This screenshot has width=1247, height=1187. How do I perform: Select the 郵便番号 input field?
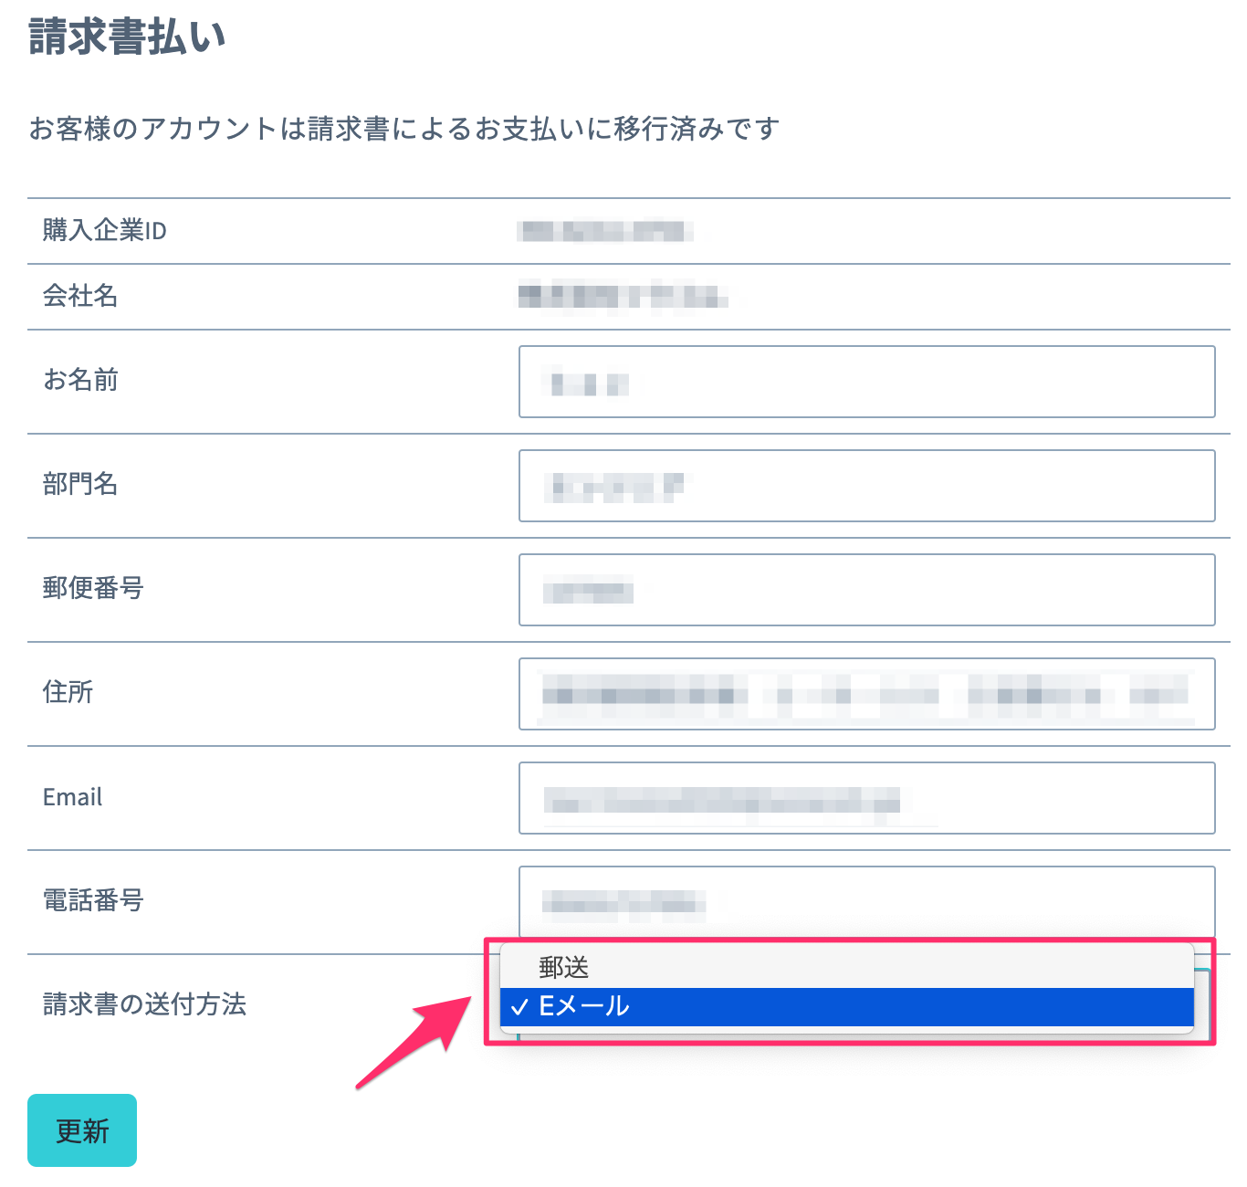click(866, 590)
